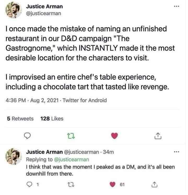View the 128 Likes list

tap(52, 118)
